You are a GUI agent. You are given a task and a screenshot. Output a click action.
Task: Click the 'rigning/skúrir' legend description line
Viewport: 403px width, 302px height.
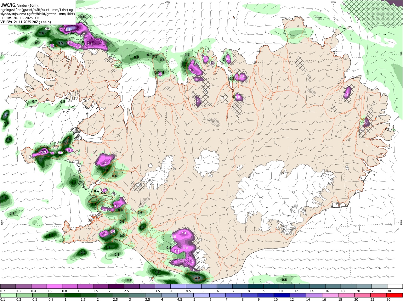click(37, 9)
